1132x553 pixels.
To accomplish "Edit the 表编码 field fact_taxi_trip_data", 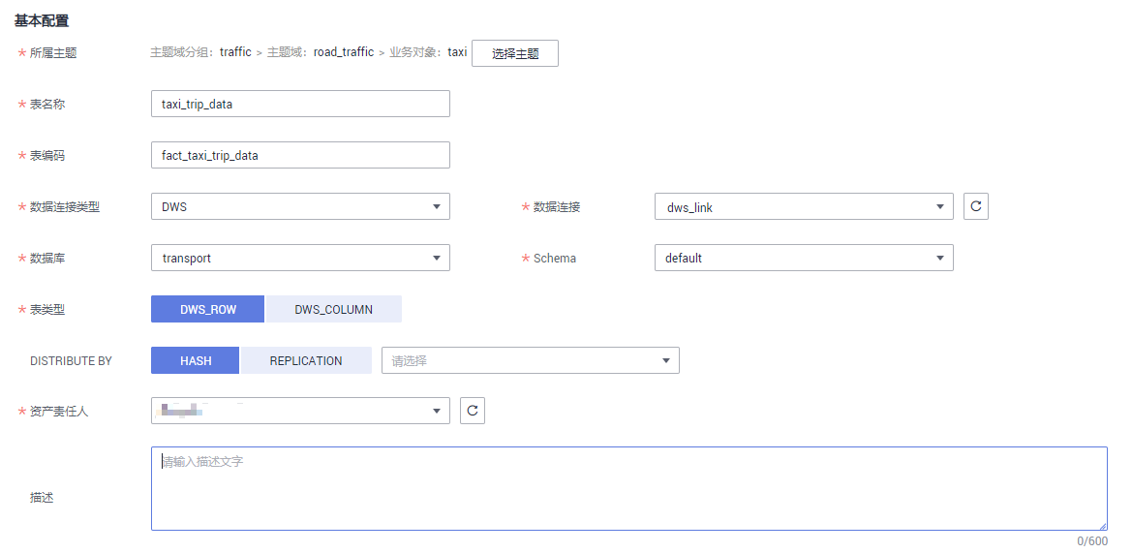I will click(300, 155).
